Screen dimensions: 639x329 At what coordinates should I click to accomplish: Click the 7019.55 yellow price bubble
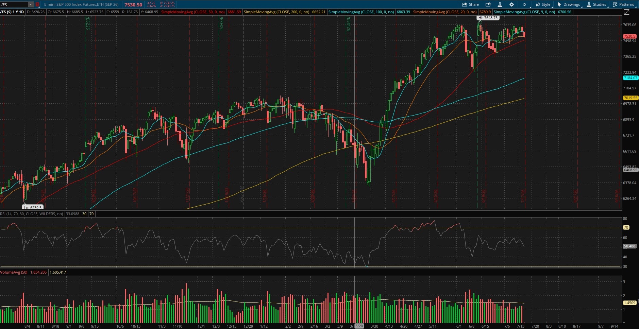pyautogui.click(x=630, y=98)
